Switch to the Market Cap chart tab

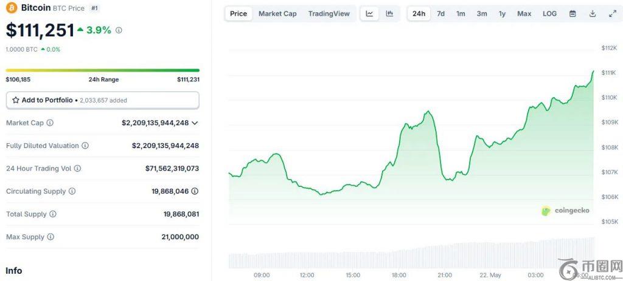[277, 13]
